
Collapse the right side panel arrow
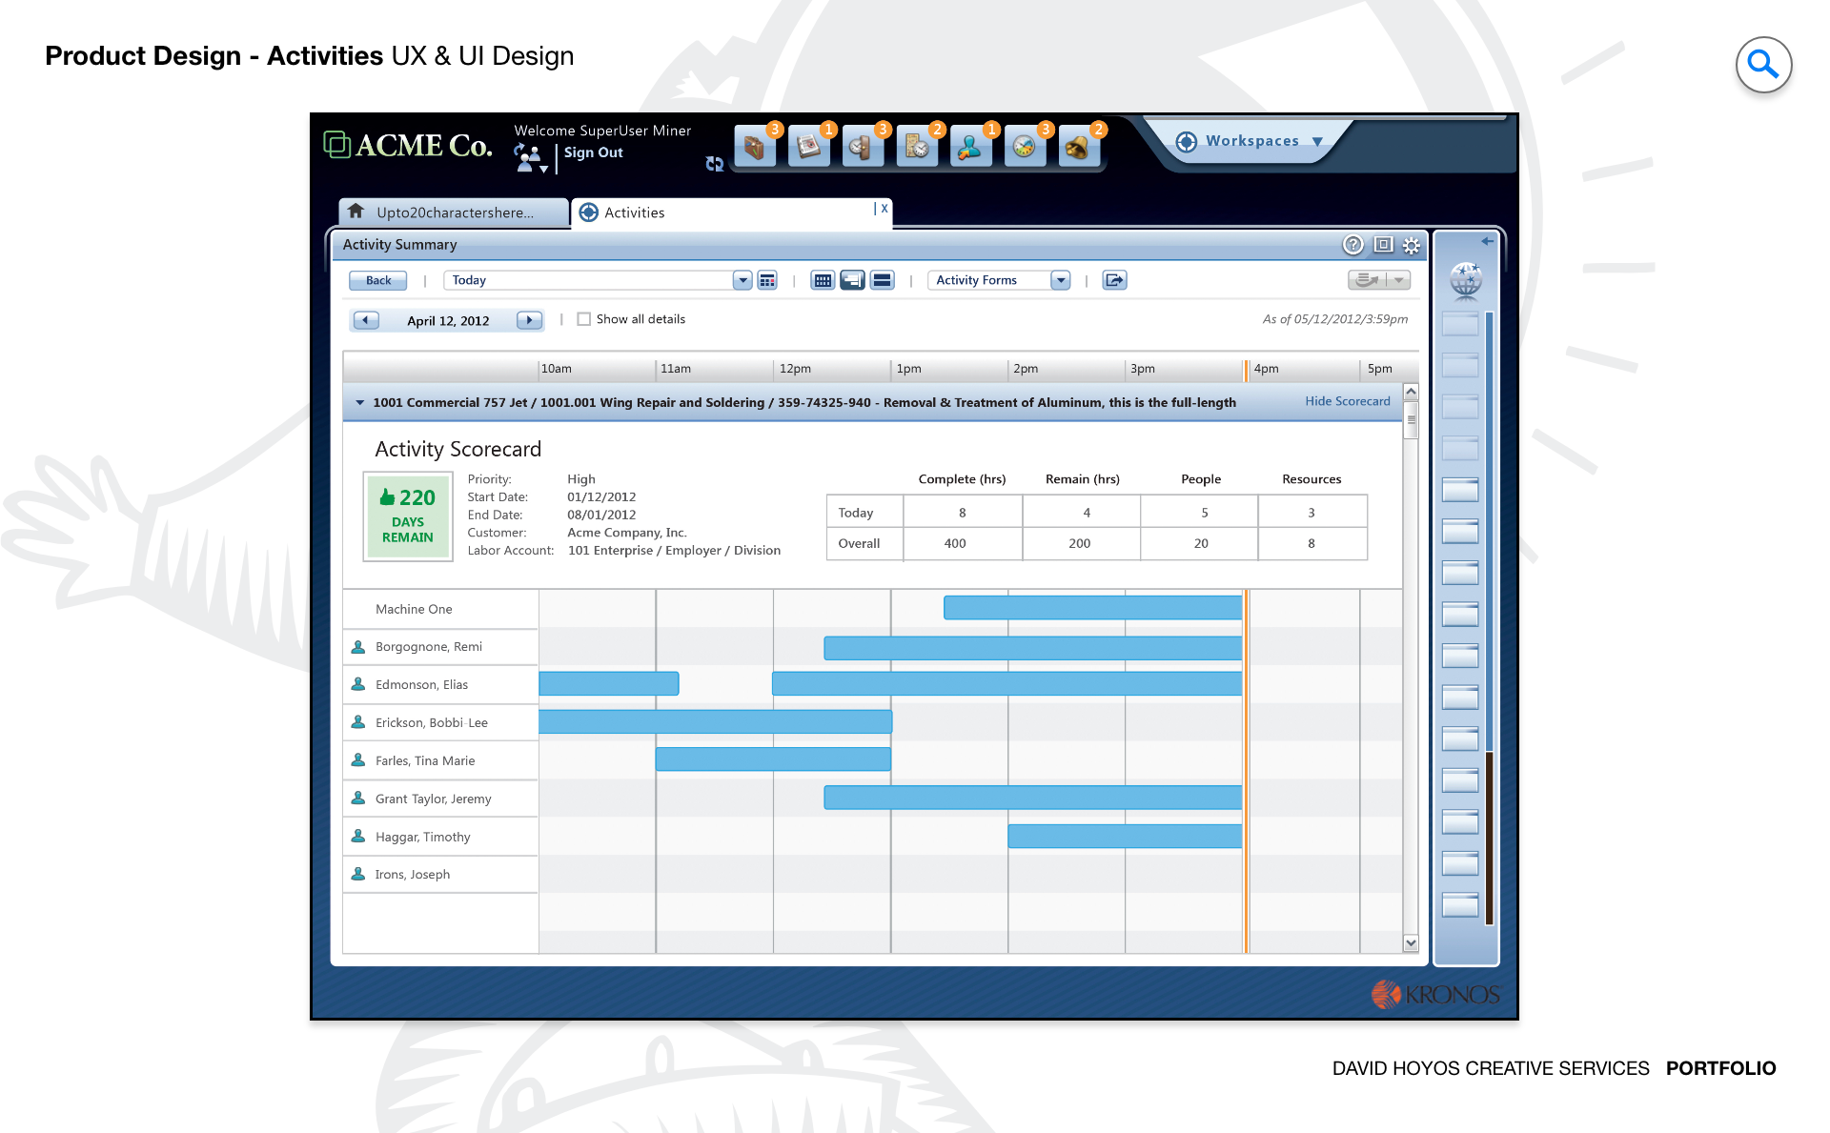[x=1487, y=241]
